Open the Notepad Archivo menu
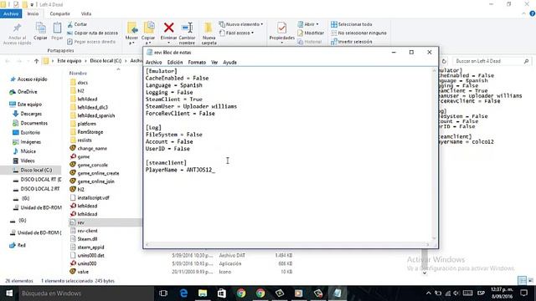 pos(153,63)
